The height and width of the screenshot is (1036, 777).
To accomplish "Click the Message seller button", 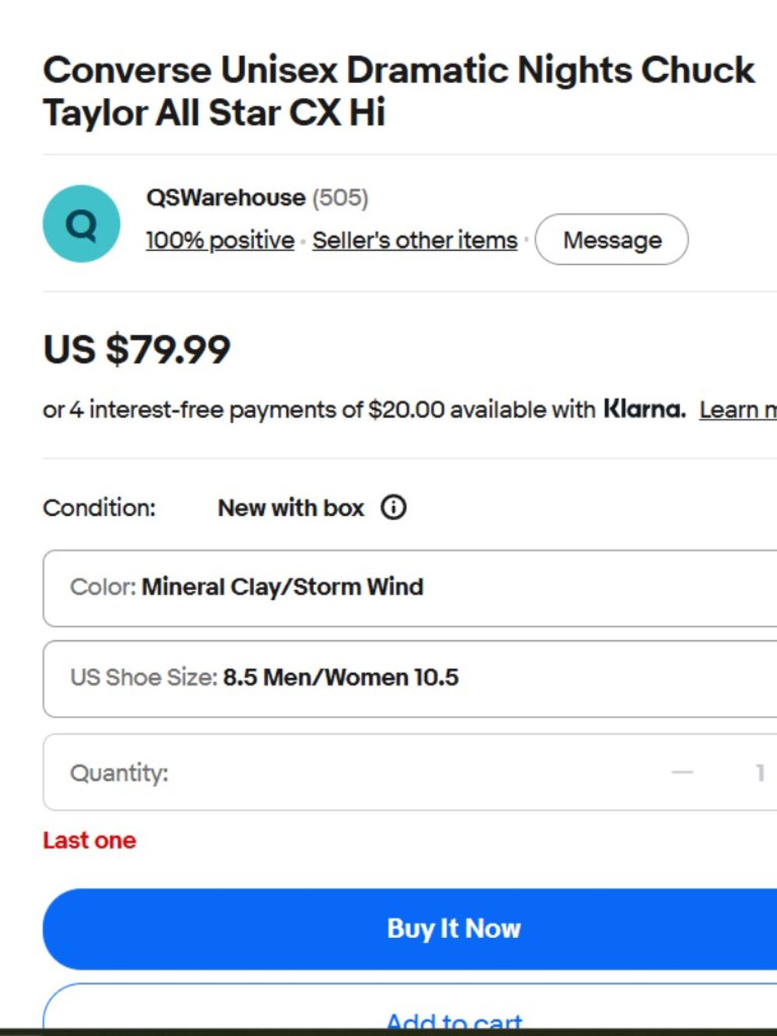I will pyautogui.click(x=612, y=239).
